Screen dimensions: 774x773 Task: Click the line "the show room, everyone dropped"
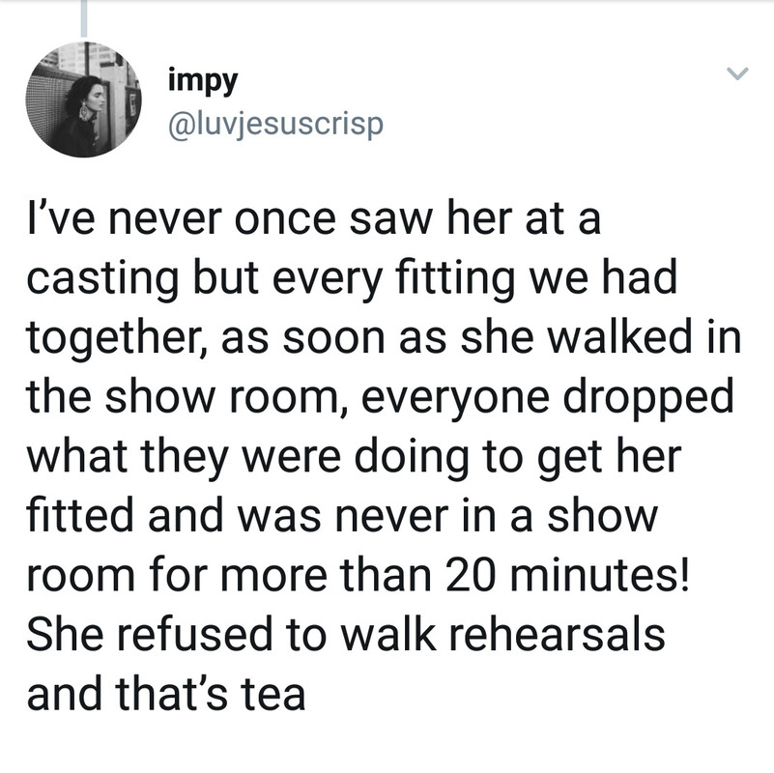(380, 398)
